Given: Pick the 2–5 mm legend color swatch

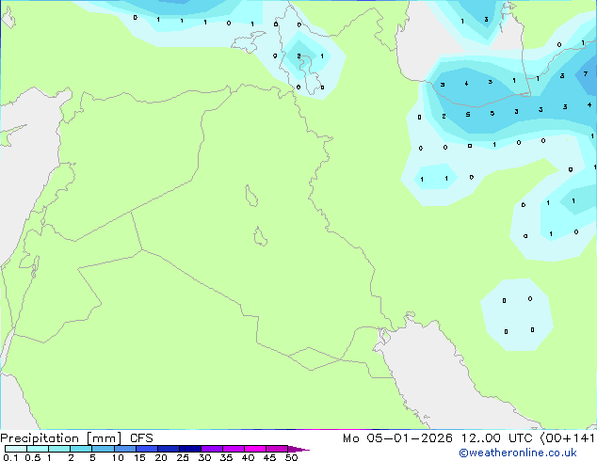Looking at the screenshot, I should 81,449.
